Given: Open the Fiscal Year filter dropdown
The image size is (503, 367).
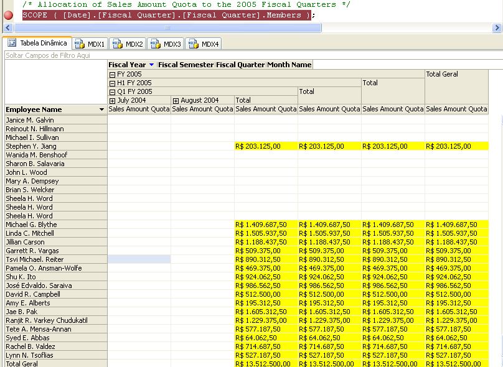Looking at the screenshot, I should pos(152,65).
